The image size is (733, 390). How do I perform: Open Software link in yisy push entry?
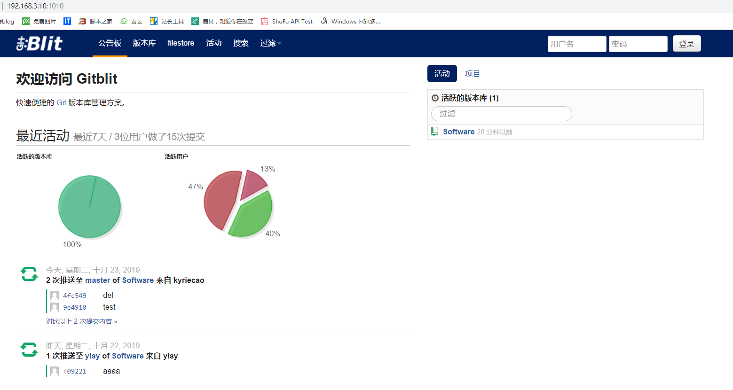[128, 356]
